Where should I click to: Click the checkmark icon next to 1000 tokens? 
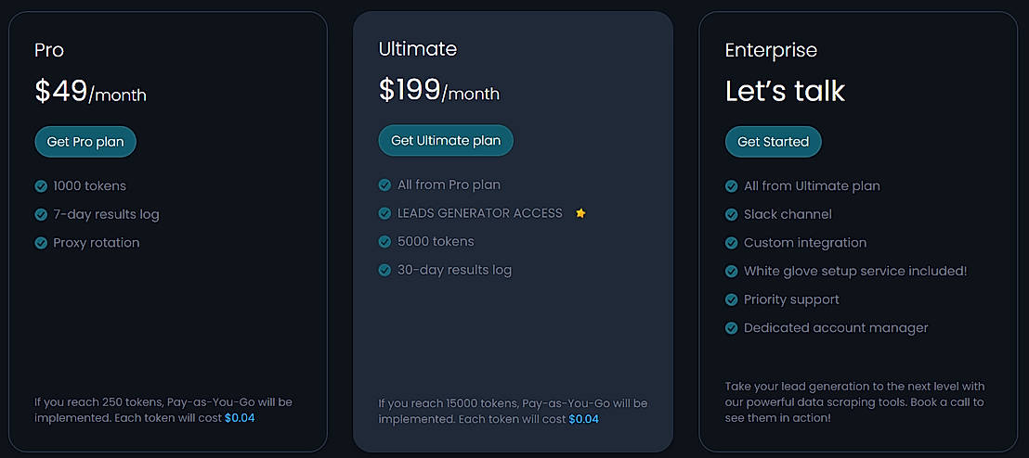(41, 186)
